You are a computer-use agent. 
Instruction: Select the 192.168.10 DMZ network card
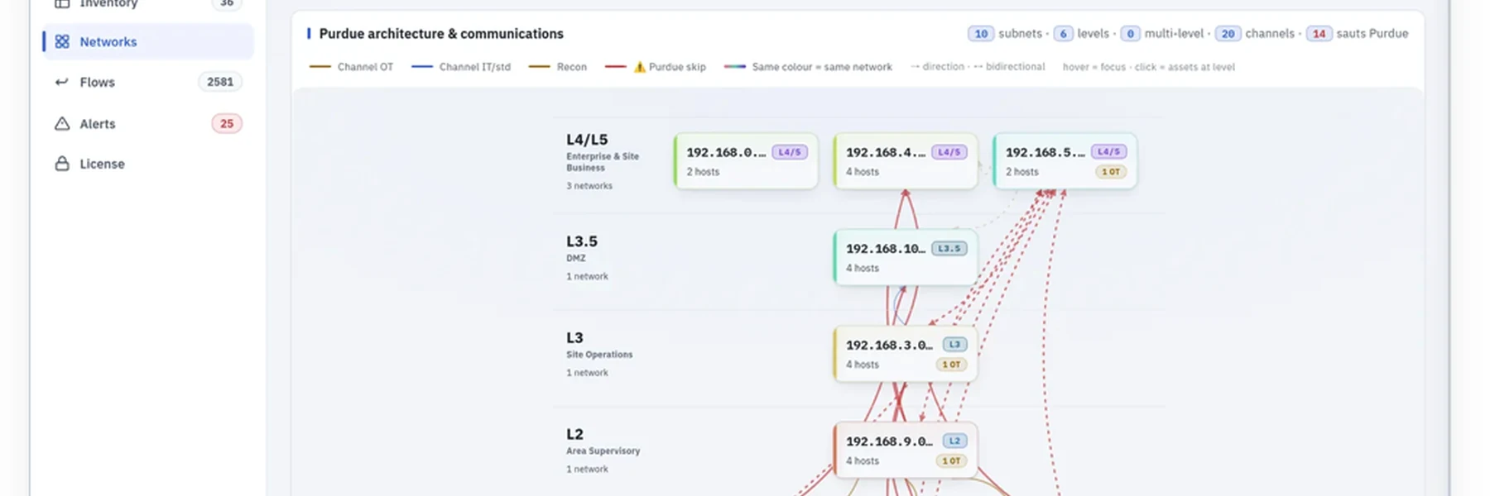point(906,257)
